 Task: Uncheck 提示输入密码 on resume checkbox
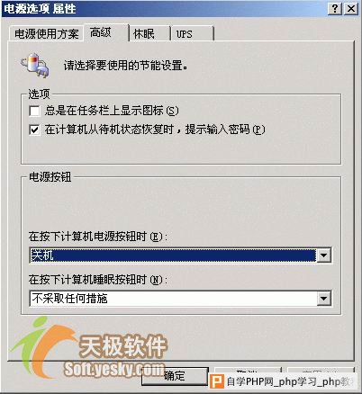tap(34, 130)
